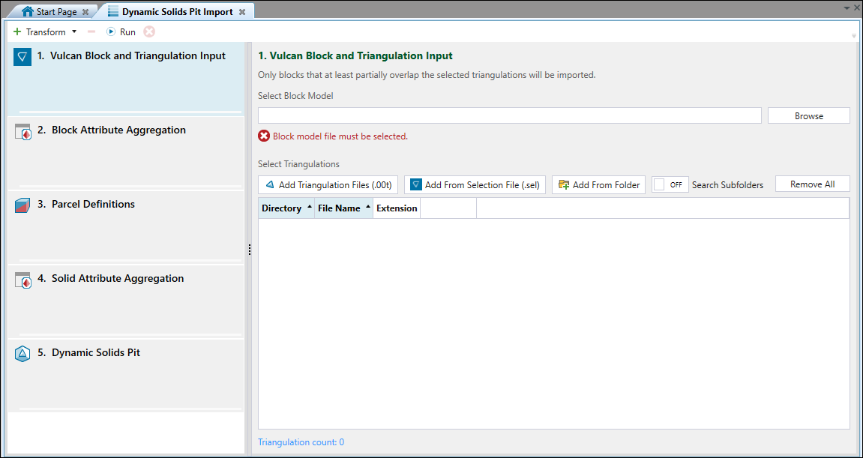863x458 pixels.
Task: Select the Dynamic Solids Pit step icon
Action: click(x=22, y=353)
